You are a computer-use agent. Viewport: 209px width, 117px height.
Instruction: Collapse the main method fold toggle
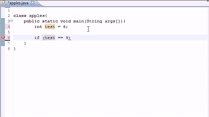tap(12, 21)
